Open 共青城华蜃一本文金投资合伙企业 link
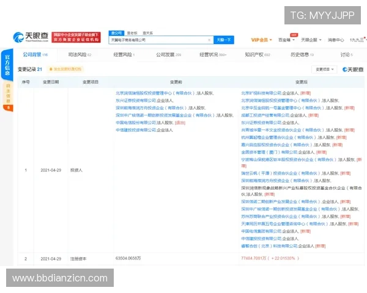 click(x=283, y=130)
